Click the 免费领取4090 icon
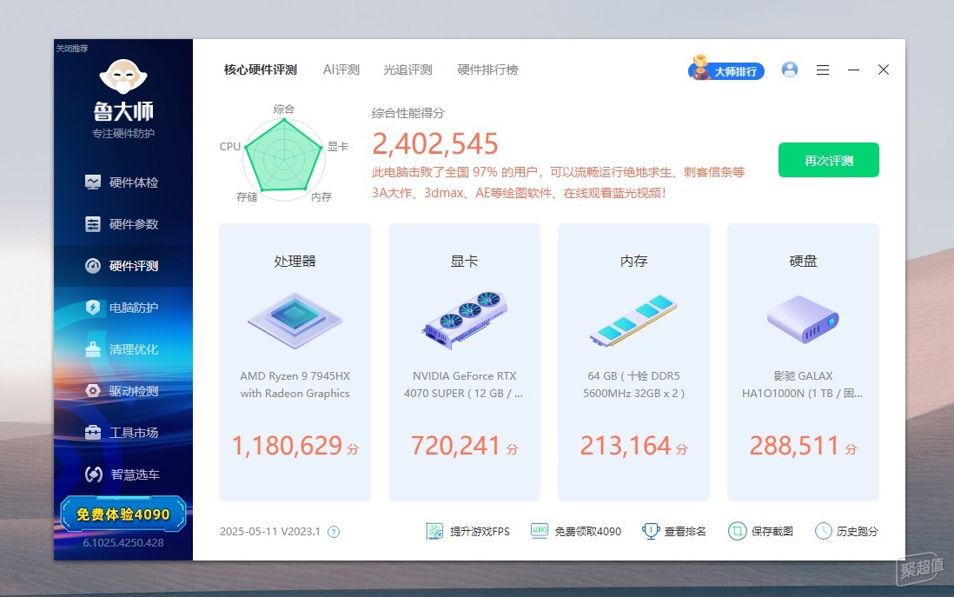The width and height of the screenshot is (954, 597). point(540,531)
